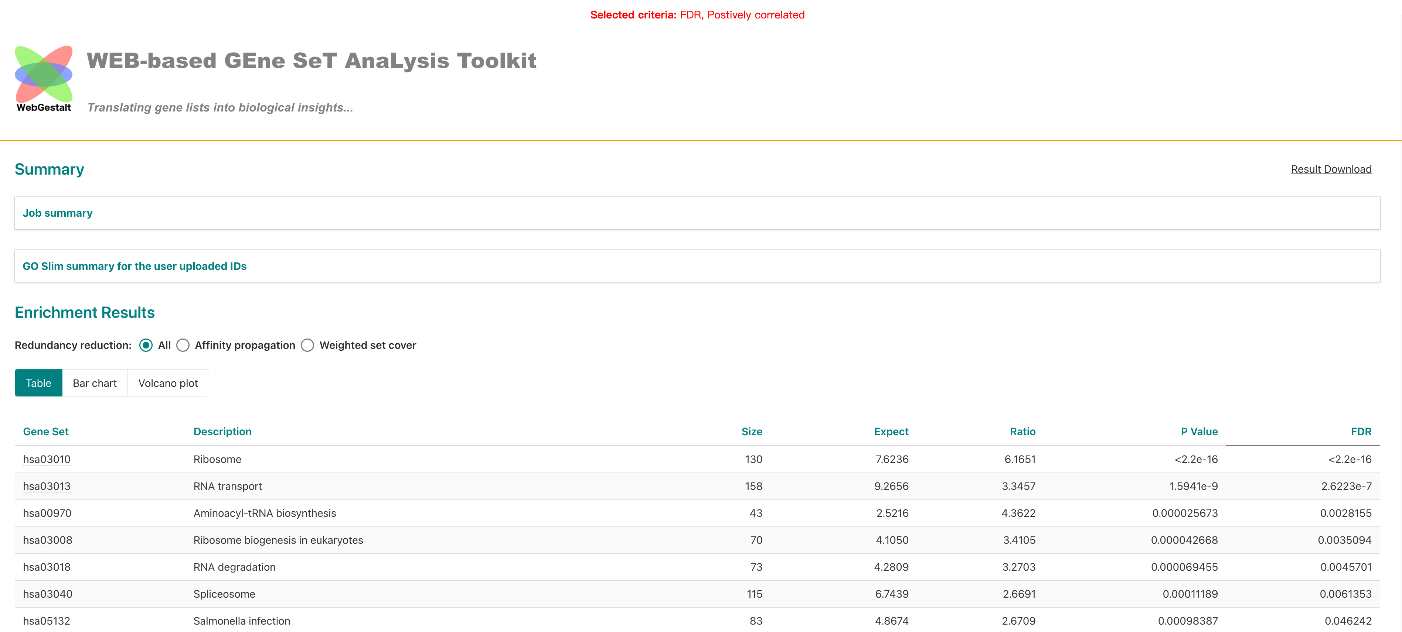
Task: Sort by Gene Set column header
Action: (46, 431)
